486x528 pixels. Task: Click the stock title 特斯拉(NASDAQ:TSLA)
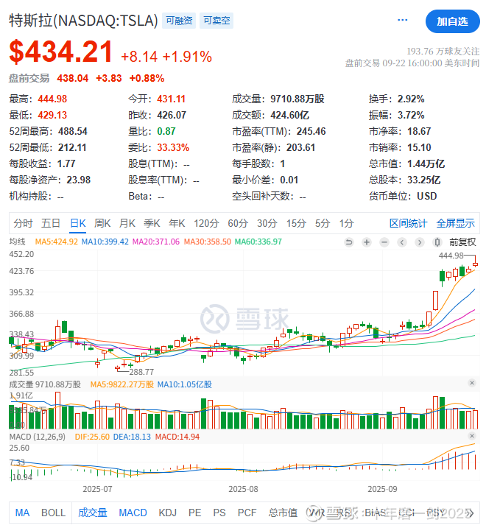point(83,21)
